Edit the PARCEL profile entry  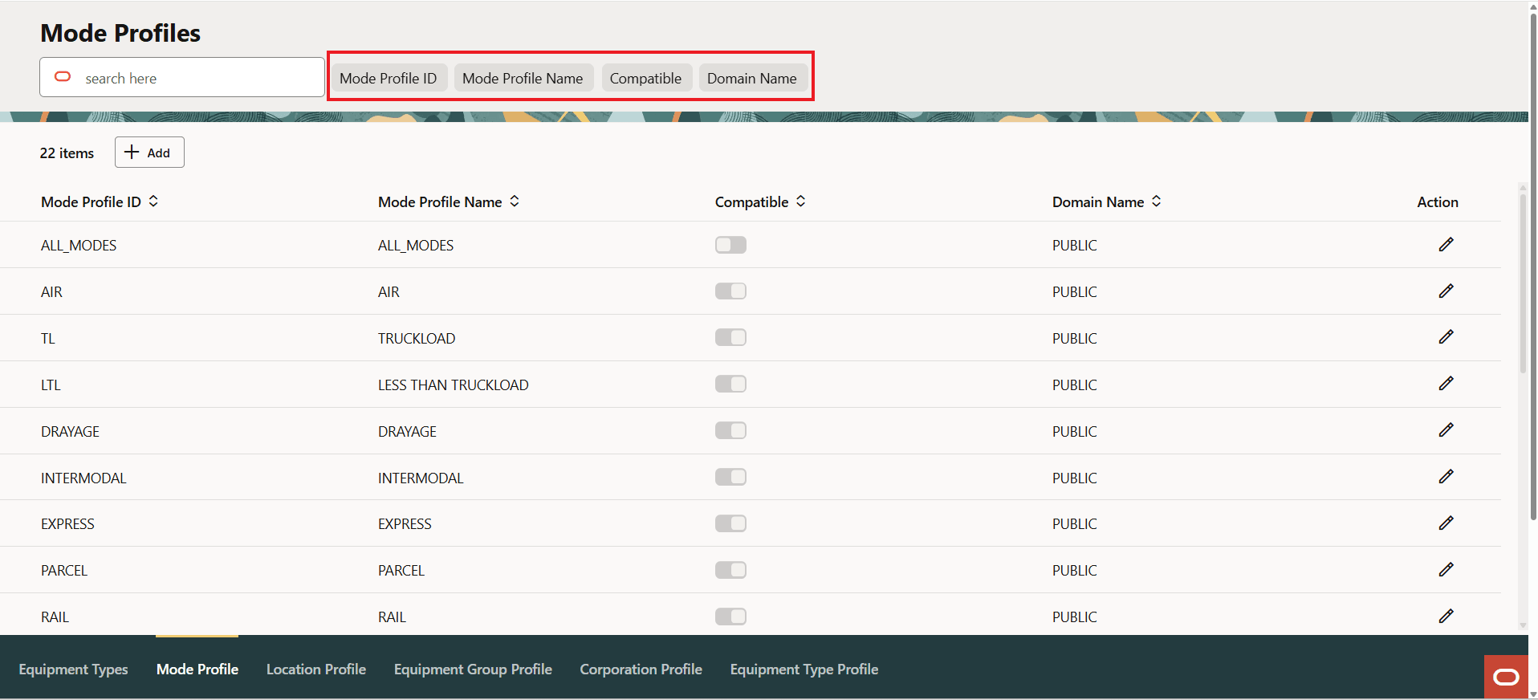click(x=1446, y=570)
